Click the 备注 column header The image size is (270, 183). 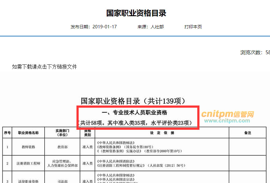coord(248,133)
